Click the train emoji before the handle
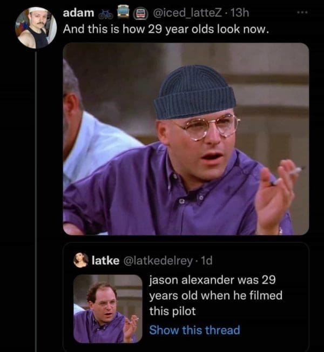 141,13
